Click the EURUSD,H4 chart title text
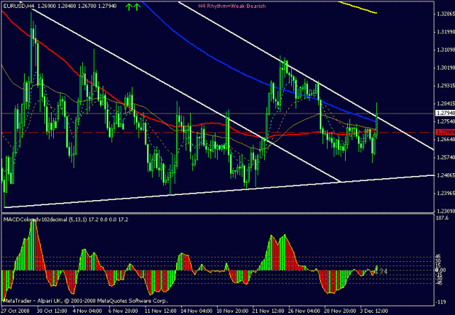This screenshot has width=455, height=315. tap(17, 6)
